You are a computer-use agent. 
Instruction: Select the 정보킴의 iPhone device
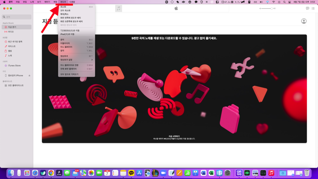point(15,75)
